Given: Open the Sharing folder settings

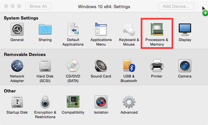Looking at the screenshot, I should (45, 29).
